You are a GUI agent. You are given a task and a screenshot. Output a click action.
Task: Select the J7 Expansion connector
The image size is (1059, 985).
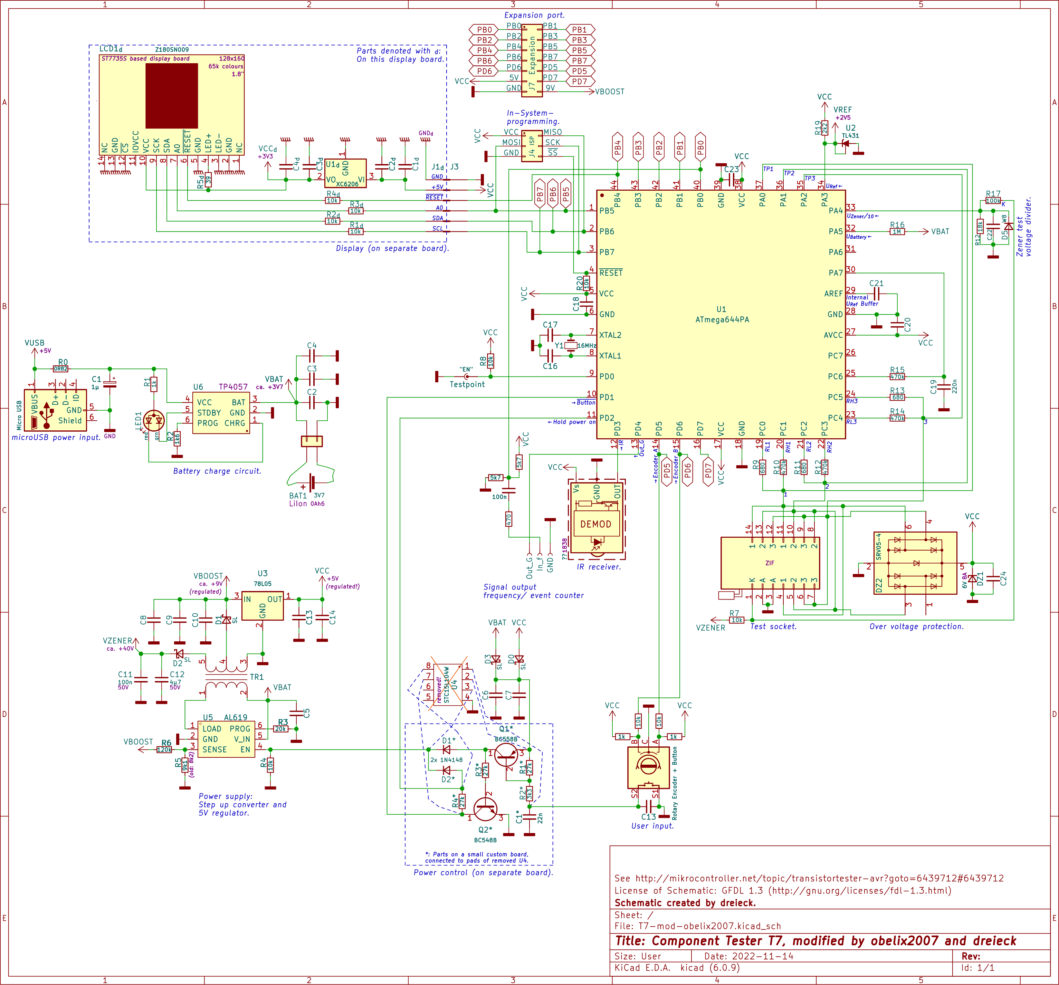(532, 61)
